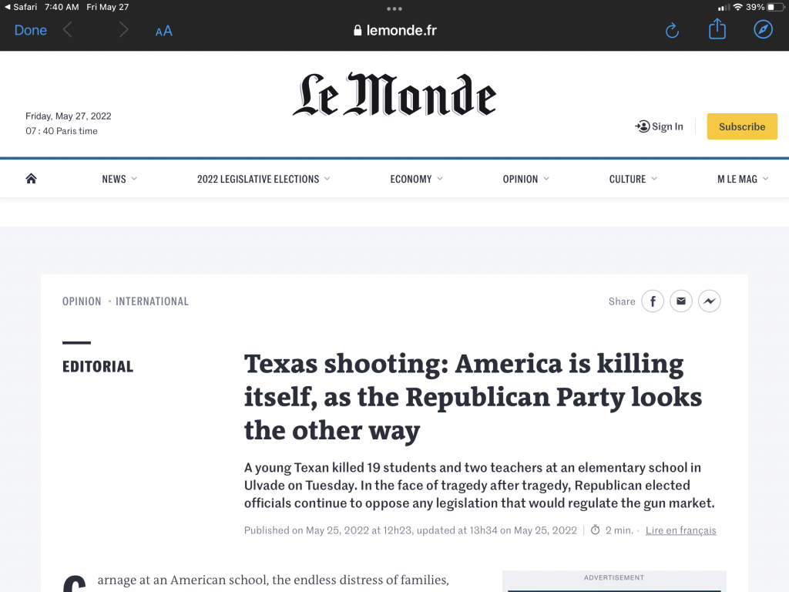789x592 pixels.
Task: Share article by email icon
Action: point(680,301)
